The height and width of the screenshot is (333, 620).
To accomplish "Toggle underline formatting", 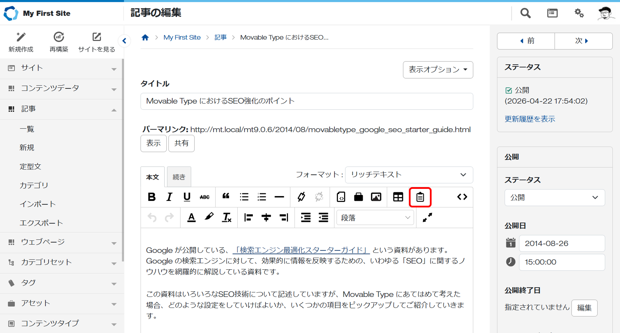I will 187,197.
